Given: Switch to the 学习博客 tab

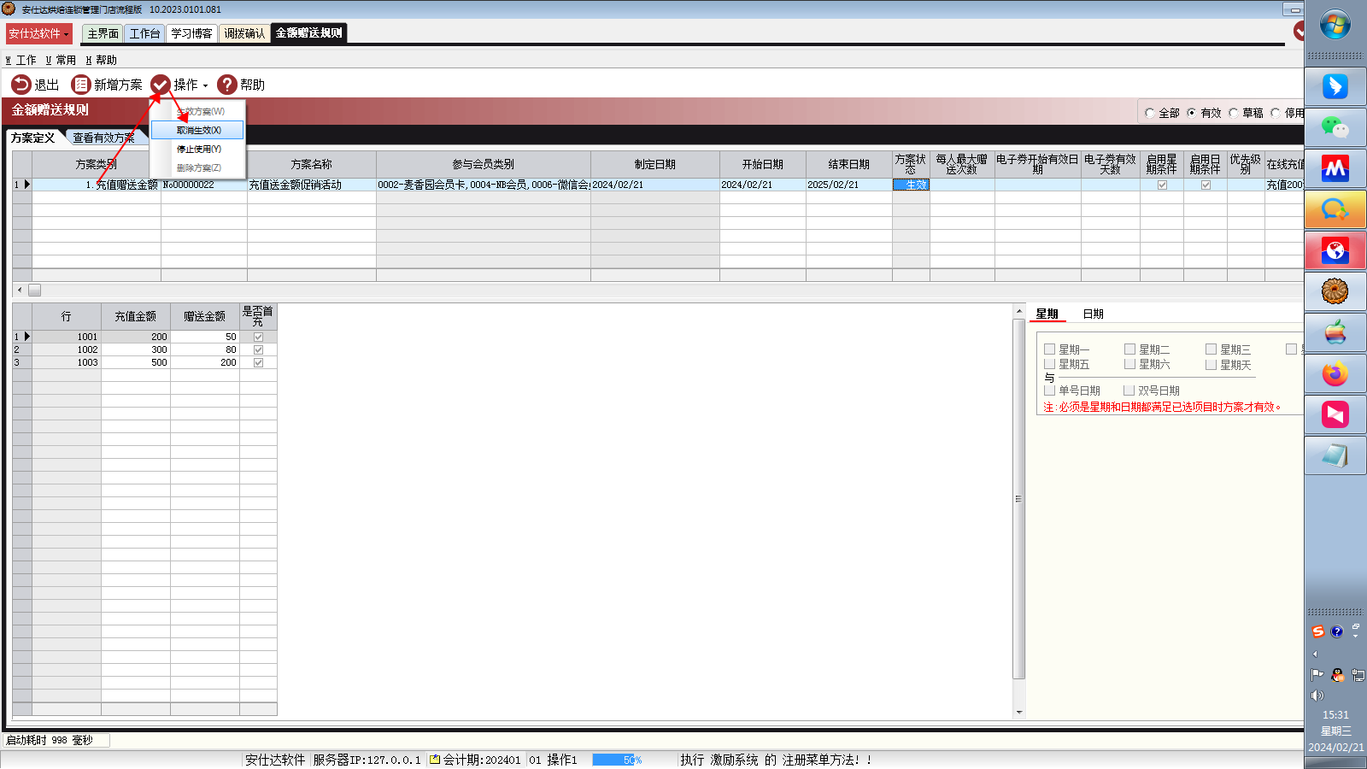Looking at the screenshot, I should pos(191,33).
